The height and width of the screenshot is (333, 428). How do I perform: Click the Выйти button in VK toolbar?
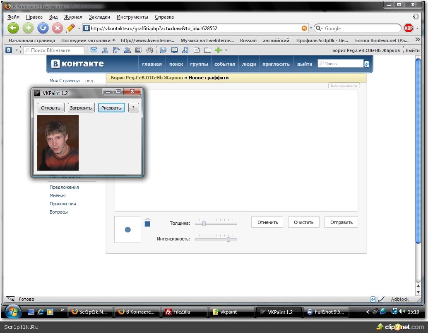[412, 50]
